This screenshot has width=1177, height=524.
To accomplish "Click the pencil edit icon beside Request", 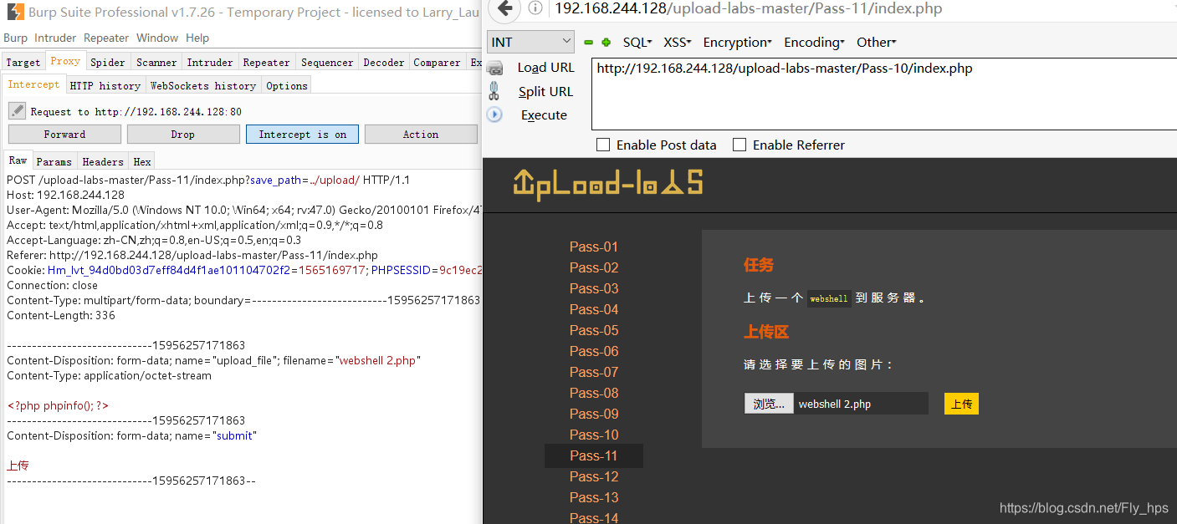I will (x=17, y=111).
